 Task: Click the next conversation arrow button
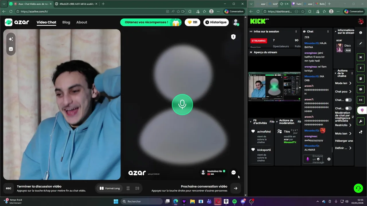[x=235, y=188]
